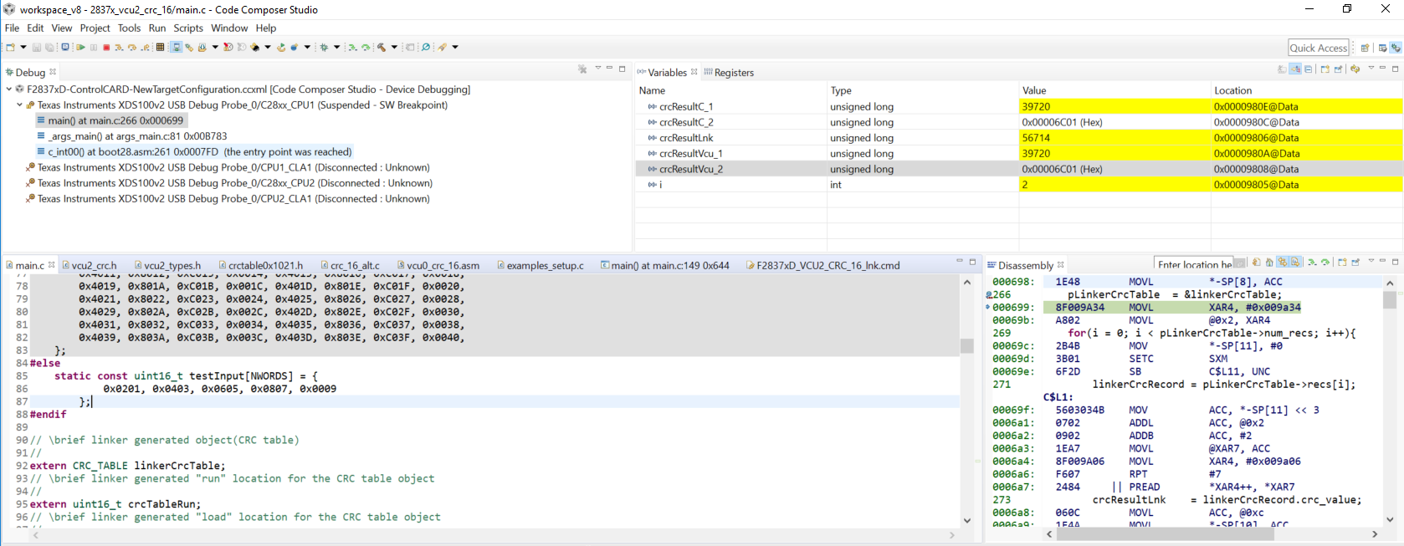Click the Open Perspective icon

(x=1365, y=48)
